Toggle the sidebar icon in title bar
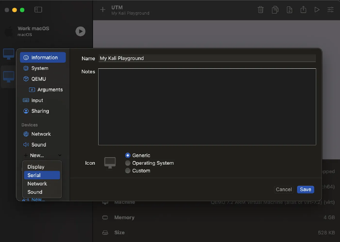 [38, 10]
